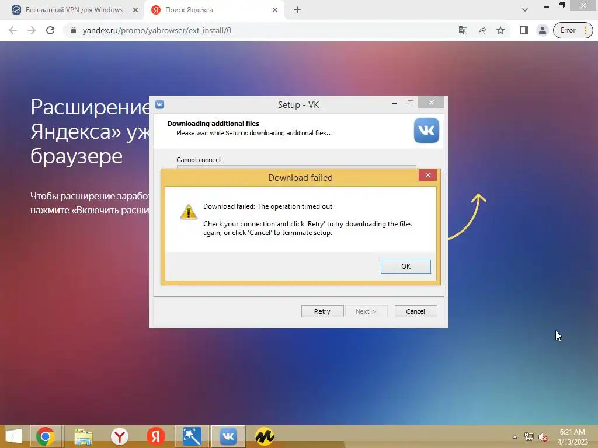Click the red Яндекс Я taskbar icon
This screenshot has width=598, height=448.
155,436
